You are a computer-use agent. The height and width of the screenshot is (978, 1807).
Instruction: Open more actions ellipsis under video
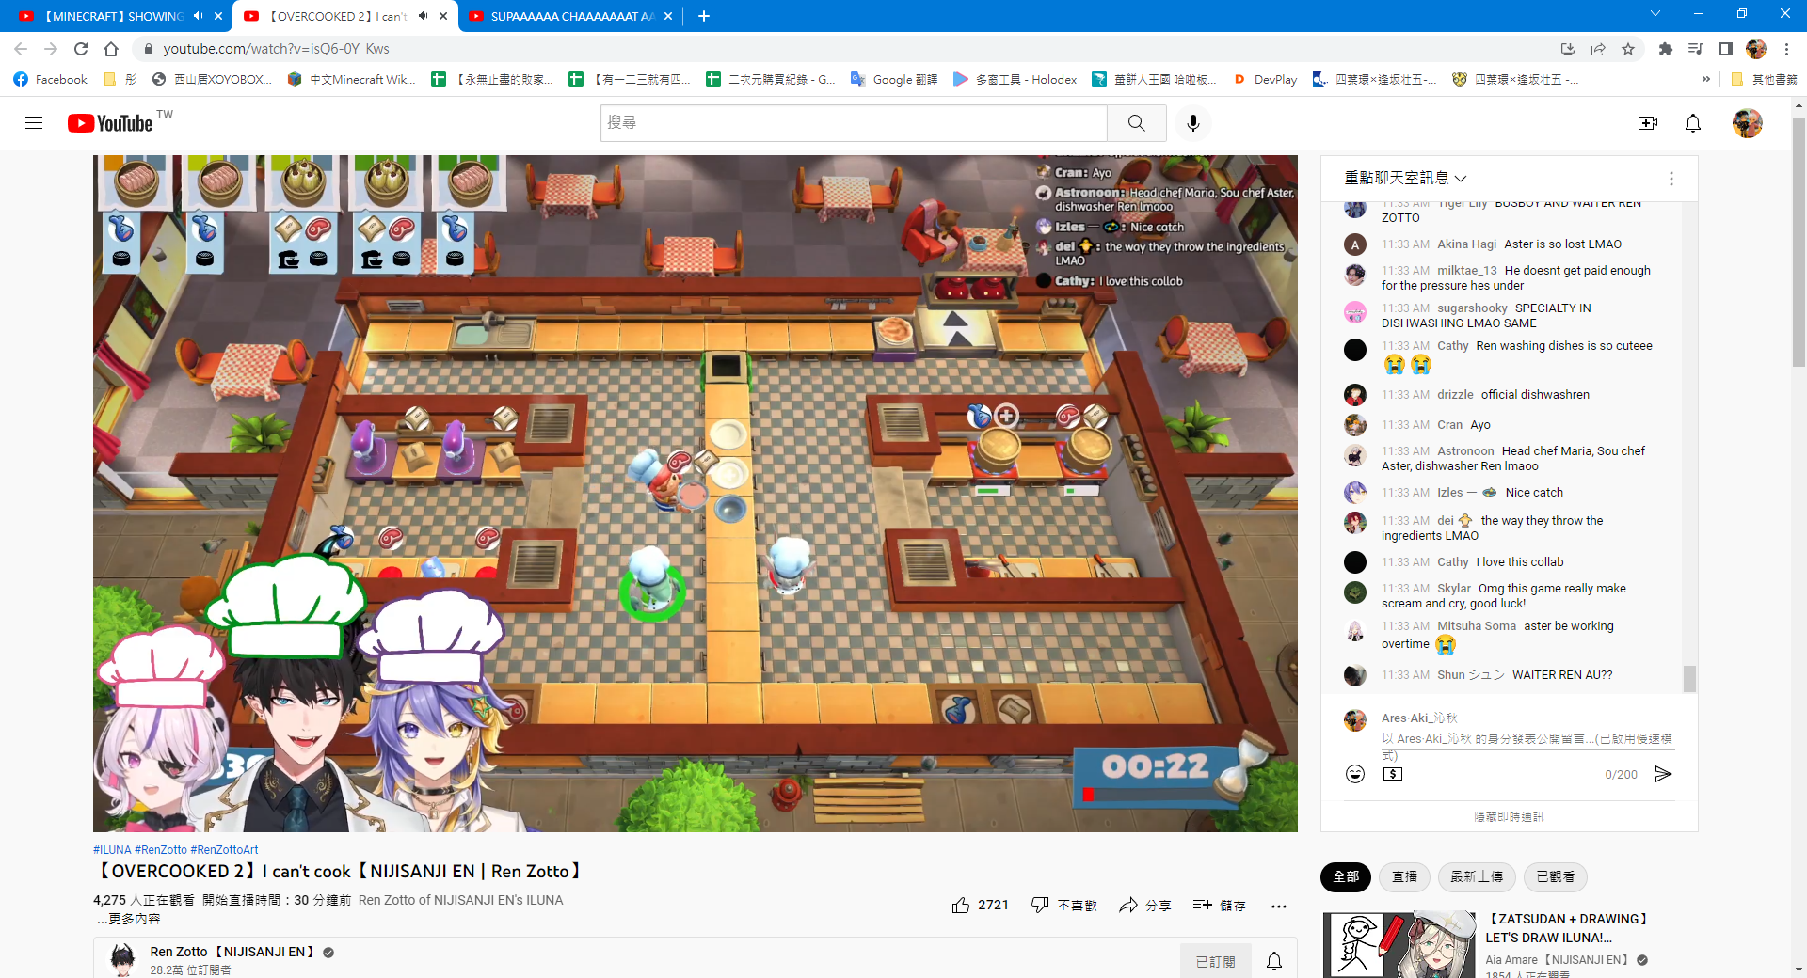1278,907
